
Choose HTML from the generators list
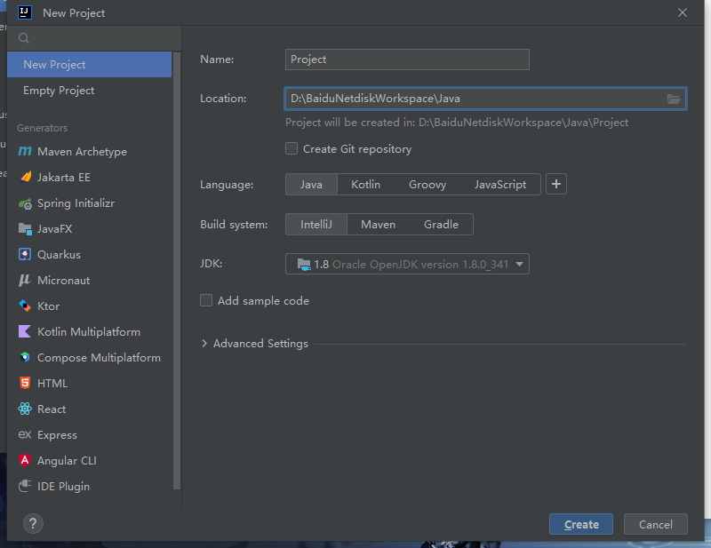point(52,384)
